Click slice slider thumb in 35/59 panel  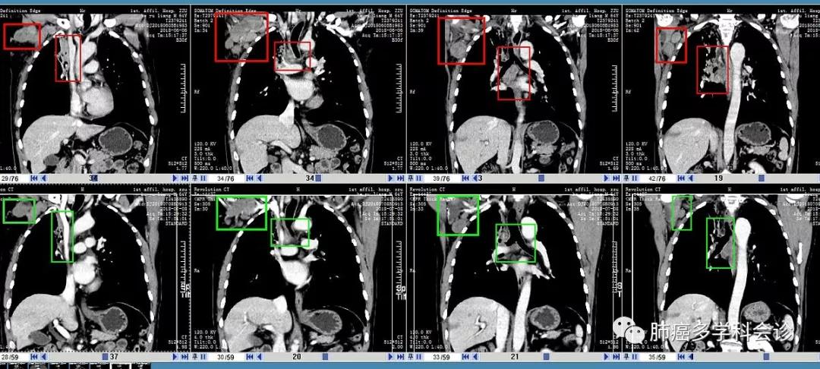coord(766,357)
